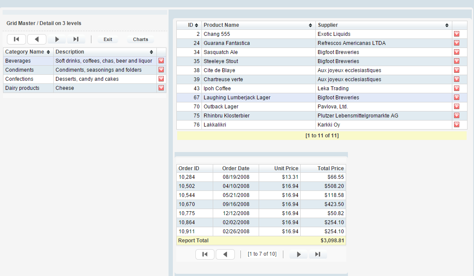Open detail icon for Dairy products row

pyautogui.click(x=161, y=88)
